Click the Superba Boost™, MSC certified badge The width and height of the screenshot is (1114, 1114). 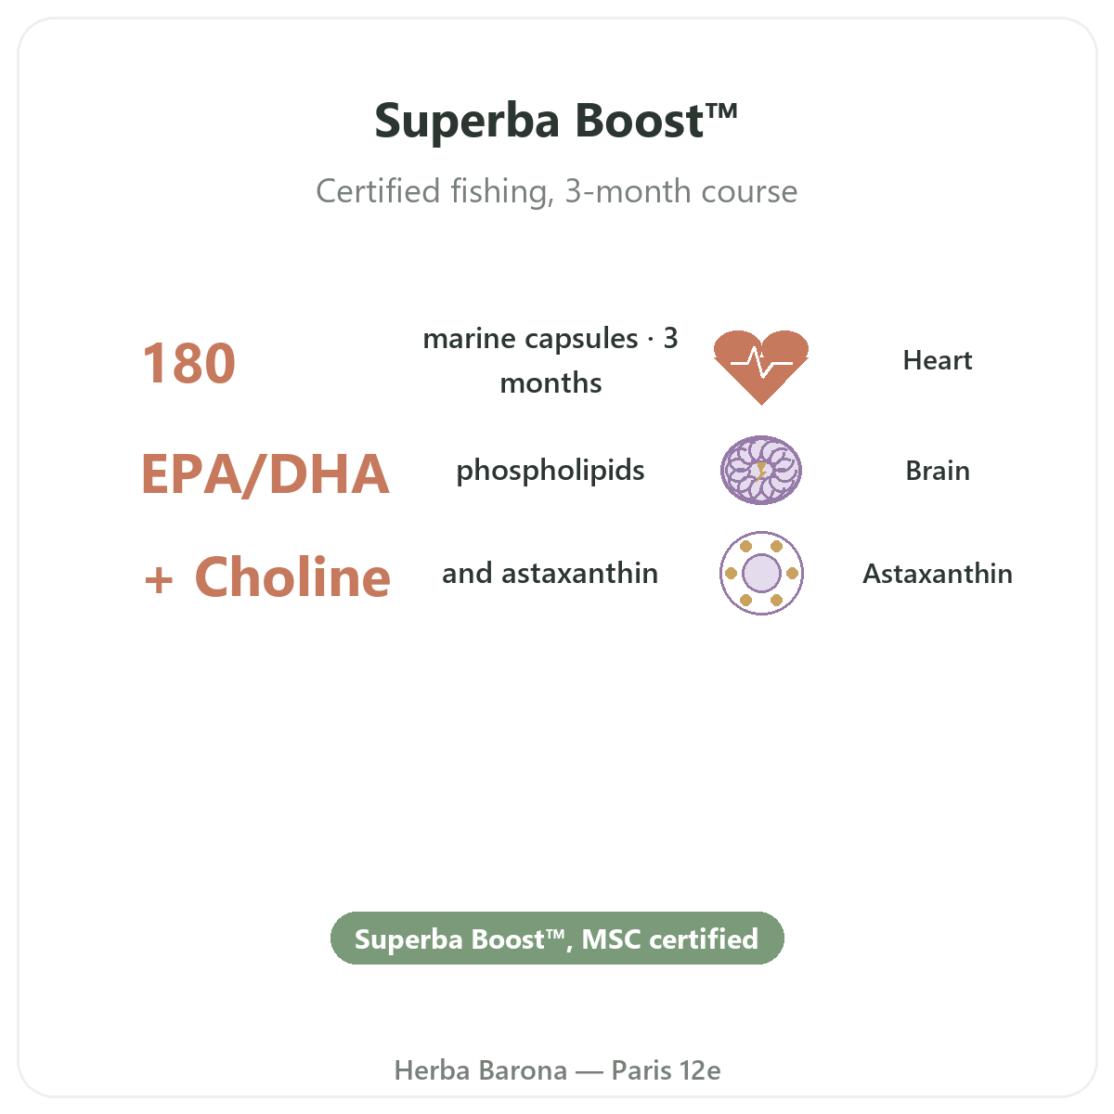pos(557,939)
